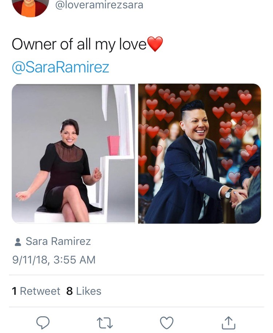The height and width of the screenshot is (333, 273).
Task: Open the left photo with black dress
Action: [73, 153]
